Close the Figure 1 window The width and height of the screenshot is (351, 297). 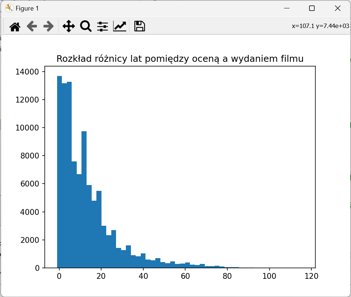tap(337, 8)
